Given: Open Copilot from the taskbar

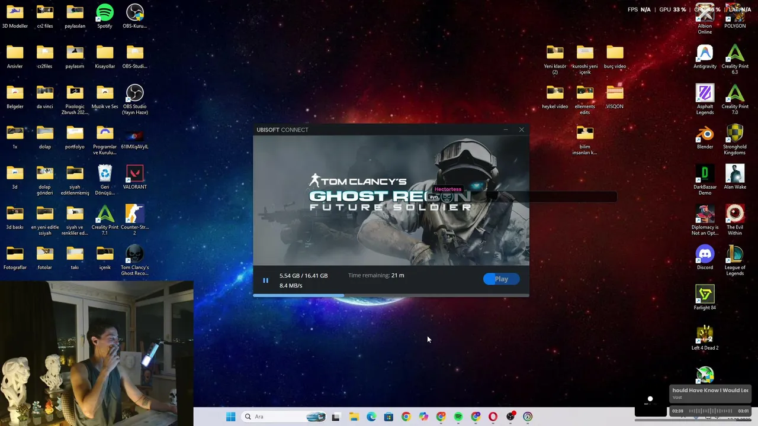Looking at the screenshot, I should pyautogui.click(x=423, y=417).
